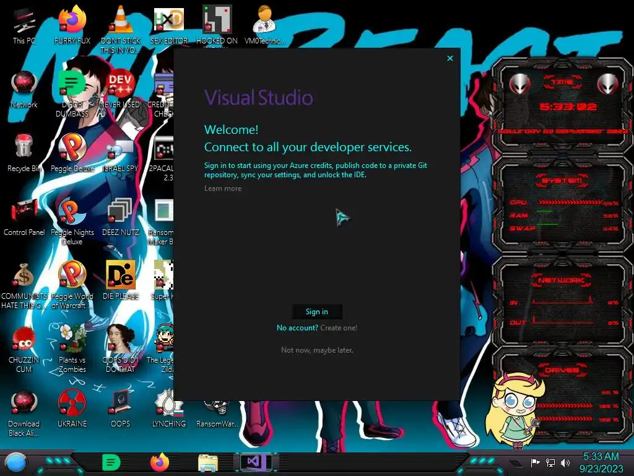634x476 pixels.
Task: Click the Start orb on taskbar
Action: [16, 462]
